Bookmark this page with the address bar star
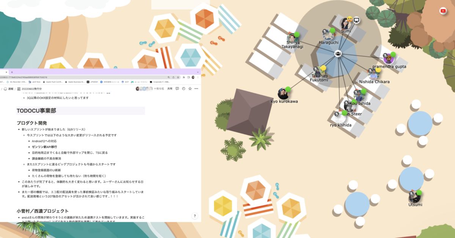Image resolution: width=455 pixels, height=238 pixels. coord(178,77)
